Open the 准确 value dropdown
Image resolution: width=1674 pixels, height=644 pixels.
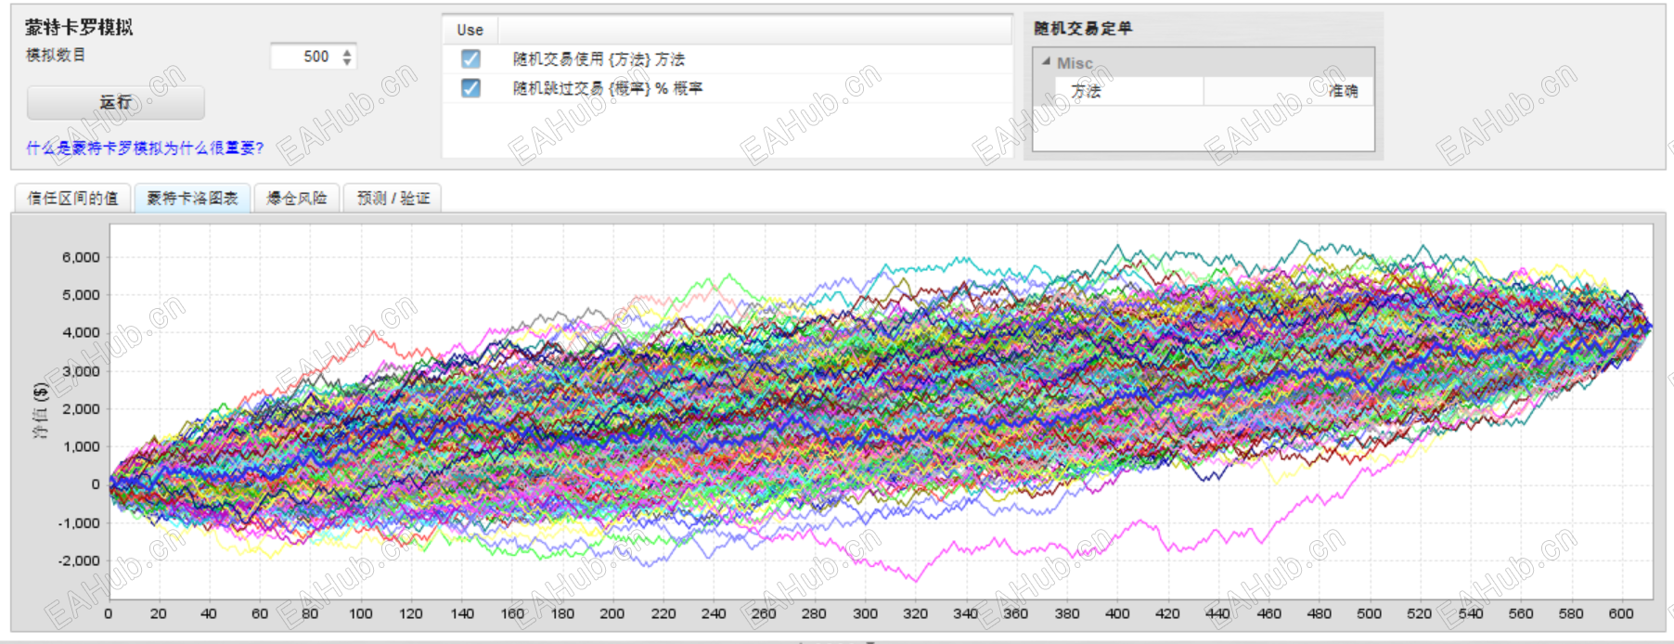point(1289,91)
